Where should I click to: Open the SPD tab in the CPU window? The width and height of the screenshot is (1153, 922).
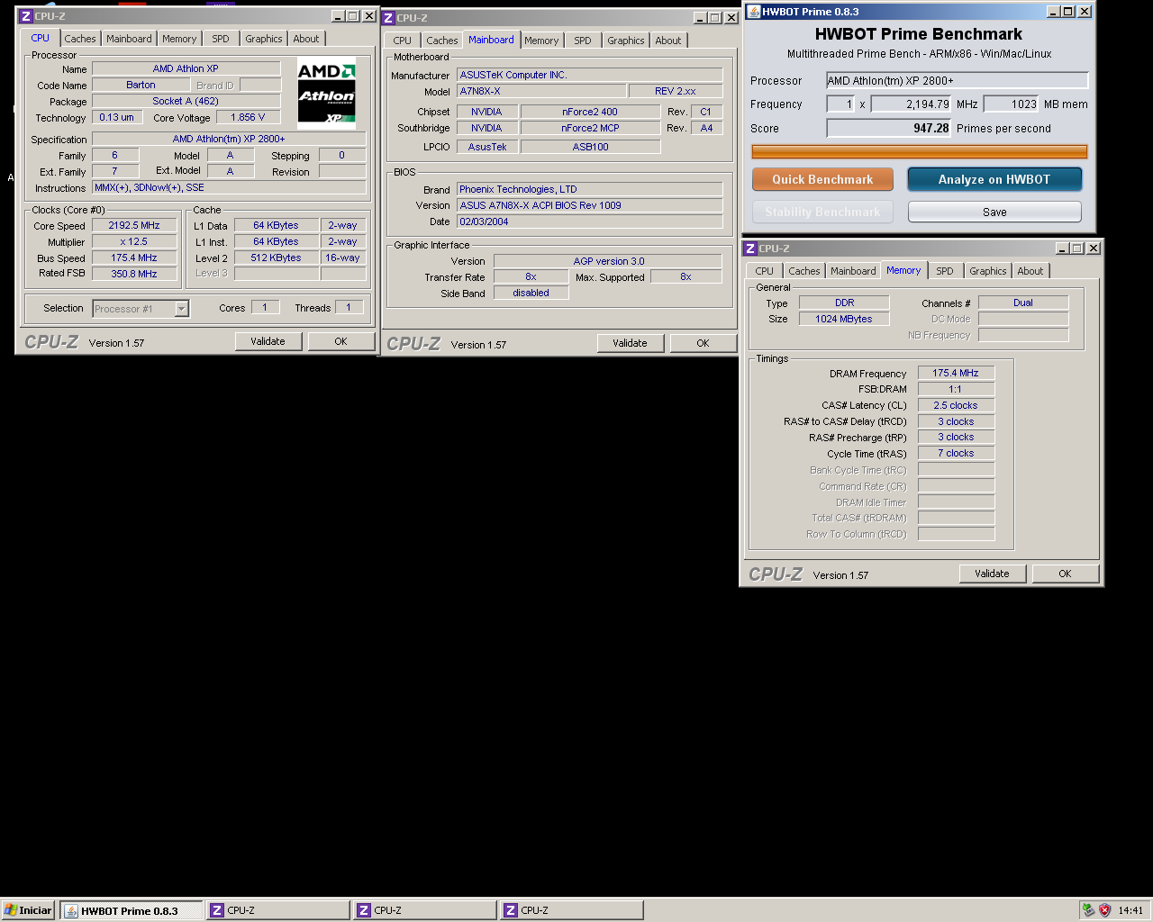tap(221, 39)
